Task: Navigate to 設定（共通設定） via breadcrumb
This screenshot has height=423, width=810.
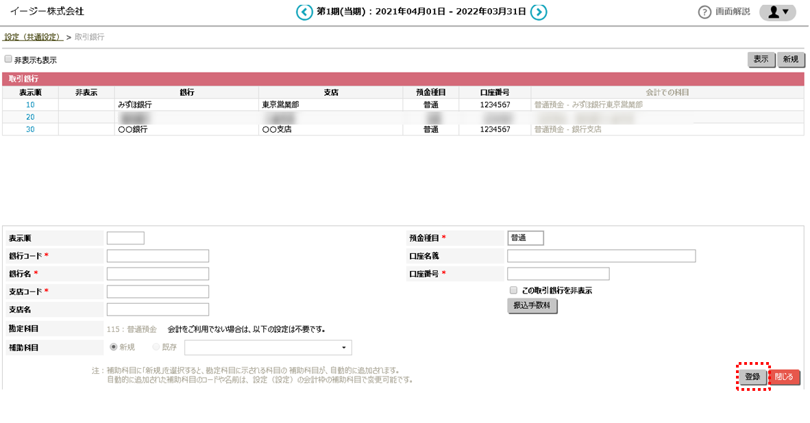Action: click(x=33, y=36)
